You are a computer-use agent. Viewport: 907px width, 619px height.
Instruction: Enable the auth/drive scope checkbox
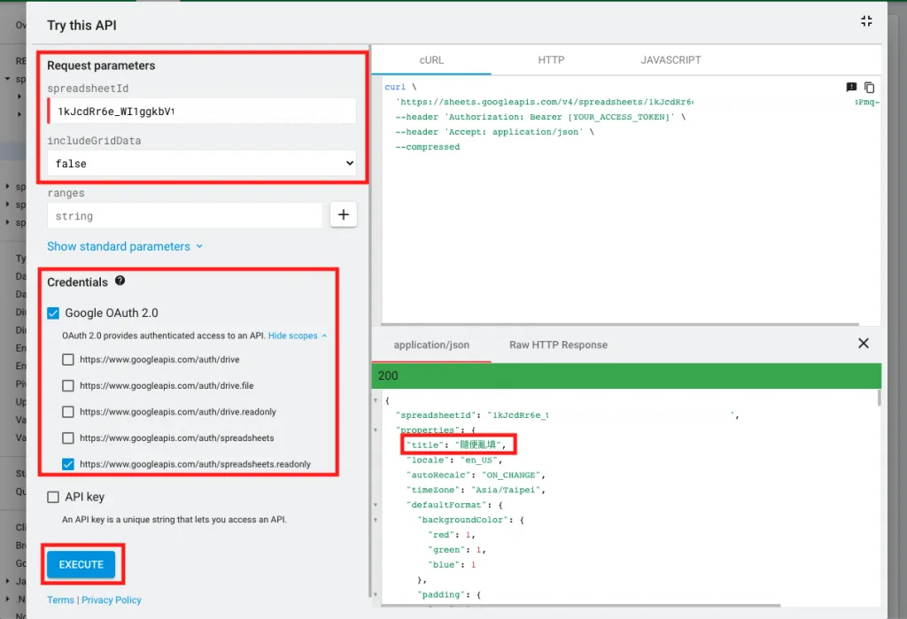click(68, 360)
